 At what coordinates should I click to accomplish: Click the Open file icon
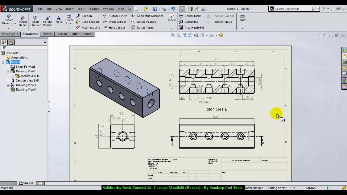pyautogui.click(x=146, y=9)
